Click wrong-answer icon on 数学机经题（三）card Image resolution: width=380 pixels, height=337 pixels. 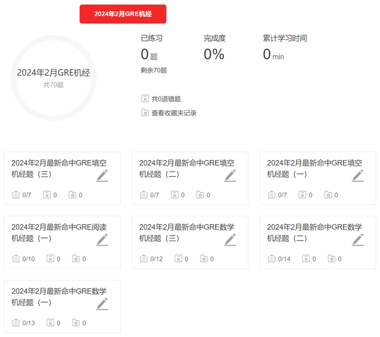(x=178, y=259)
